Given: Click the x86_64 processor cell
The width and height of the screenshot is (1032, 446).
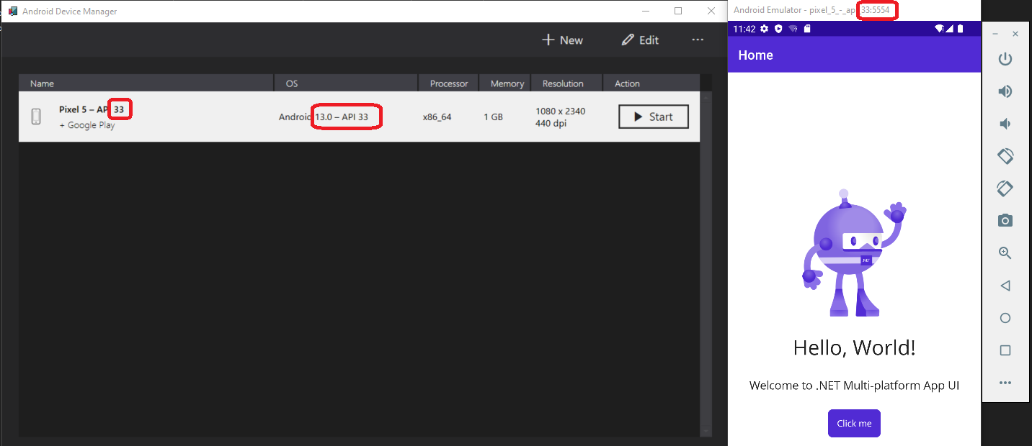Looking at the screenshot, I should coord(437,117).
